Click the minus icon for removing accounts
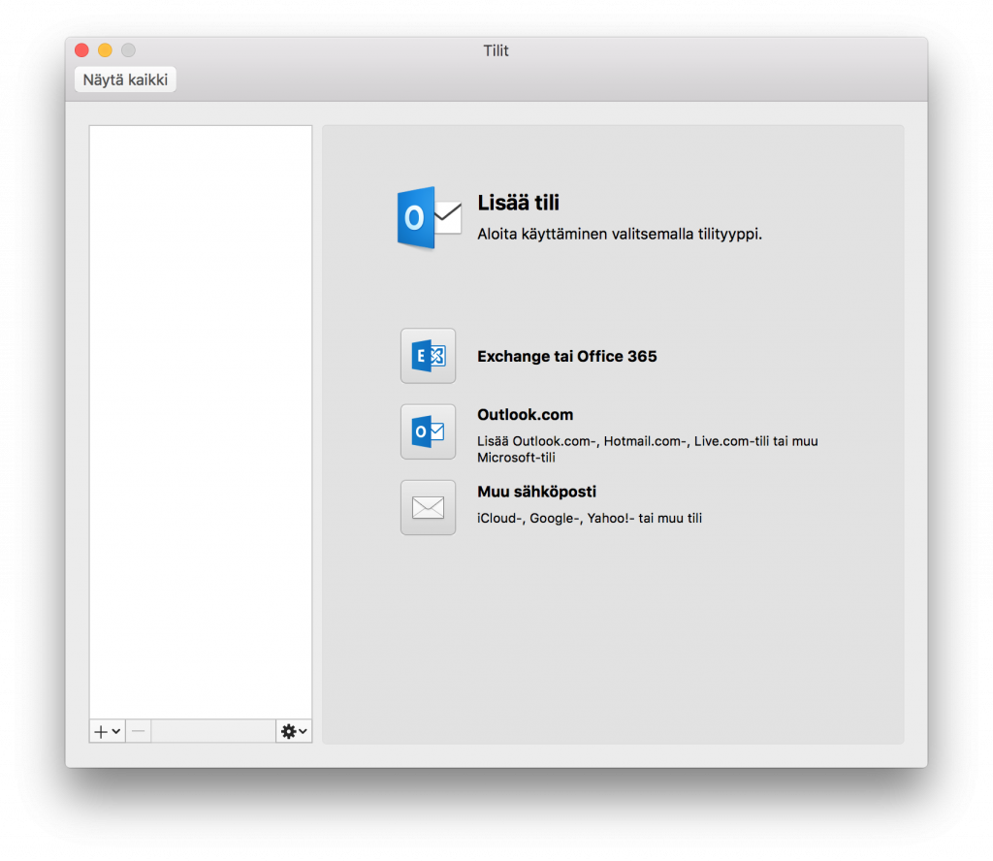The image size is (993, 861). pyautogui.click(x=137, y=731)
